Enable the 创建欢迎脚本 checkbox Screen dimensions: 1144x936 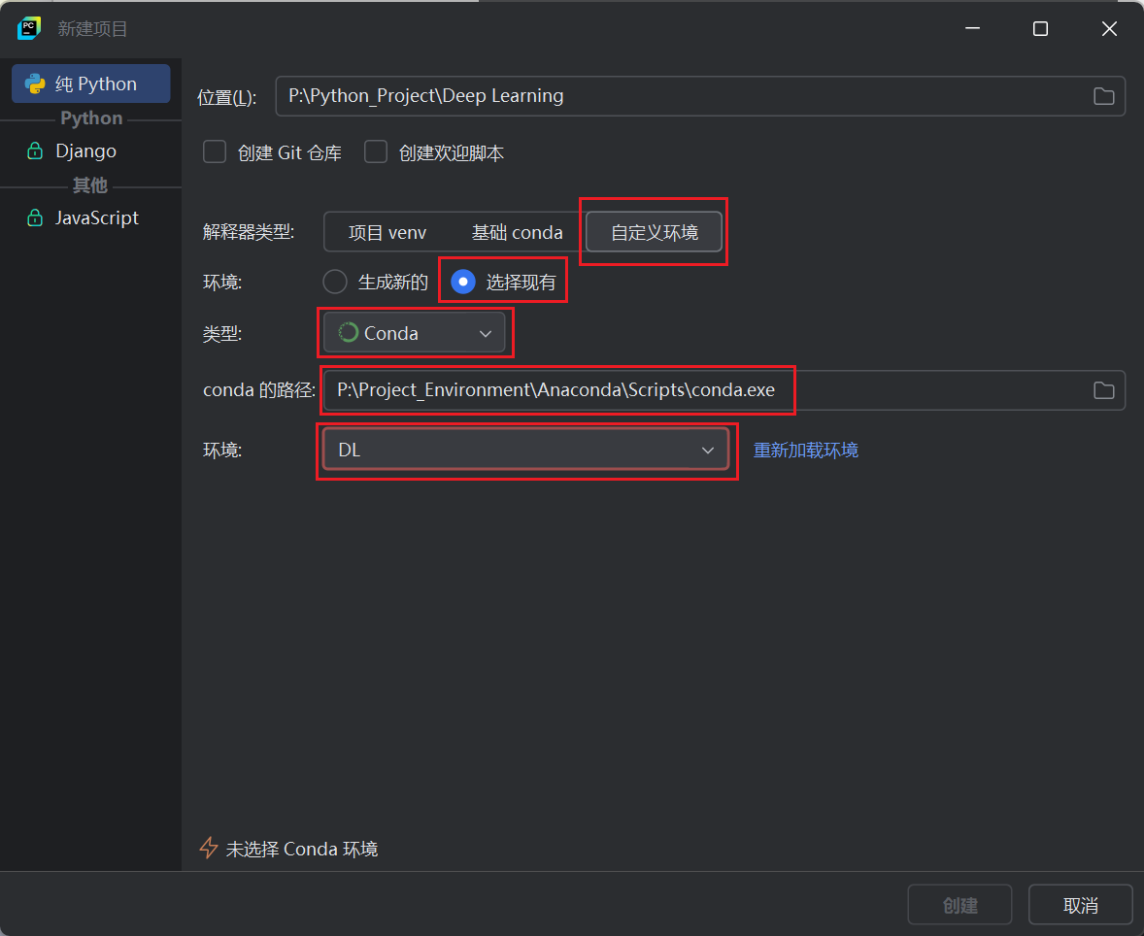point(376,152)
